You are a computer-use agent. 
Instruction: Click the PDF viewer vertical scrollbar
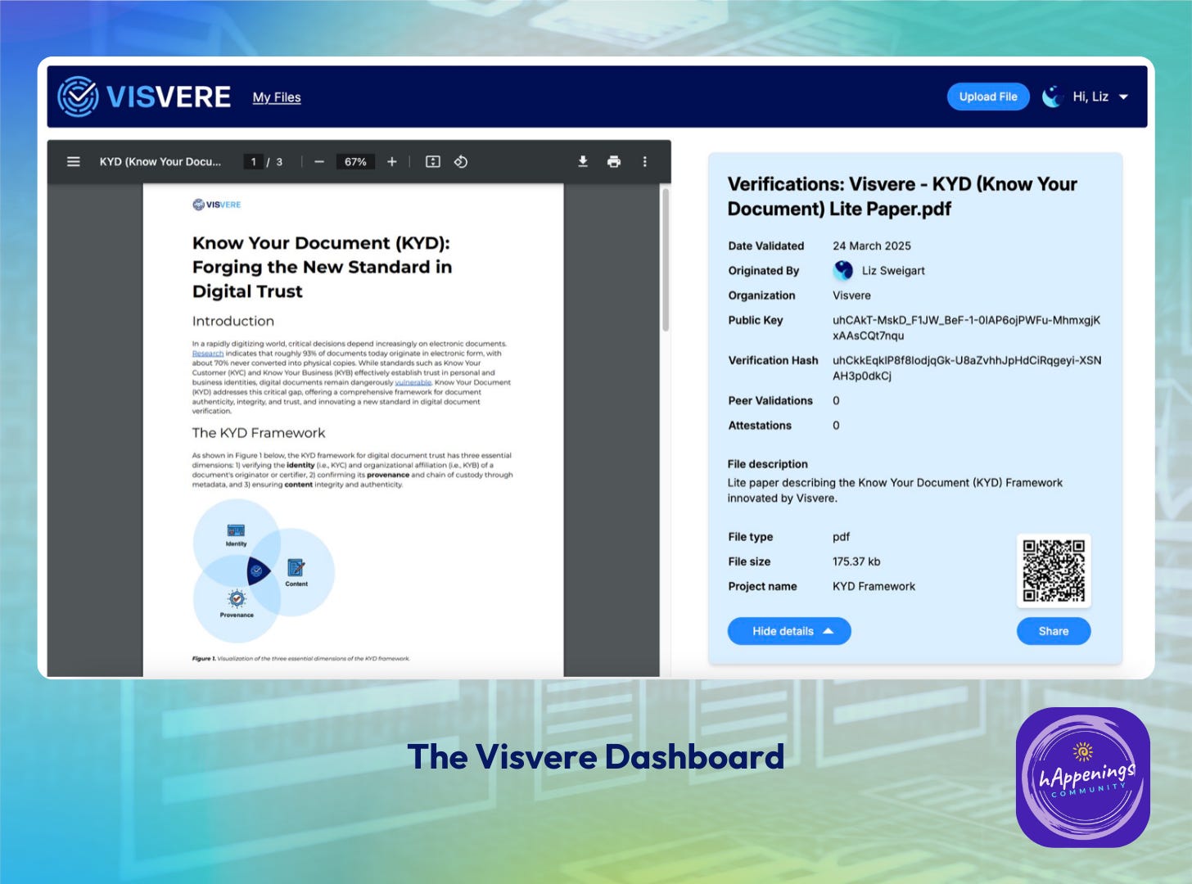click(x=666, y=259)
